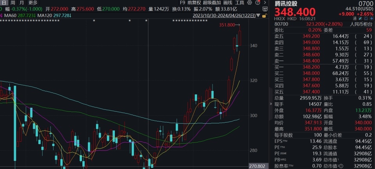This screenshot has width=375, height=169.
Task: Click the 内盘 13.23万 value
Action: pyautogui.click(x=364, y=110)
